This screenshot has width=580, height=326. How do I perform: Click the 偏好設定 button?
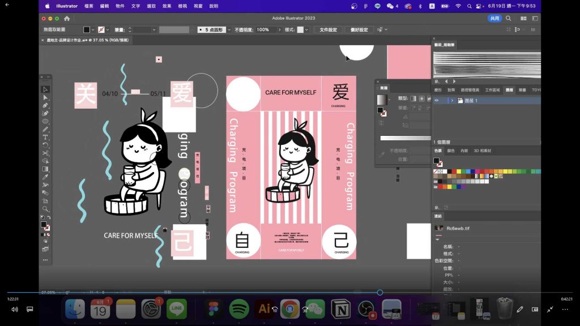coord(360,29)
